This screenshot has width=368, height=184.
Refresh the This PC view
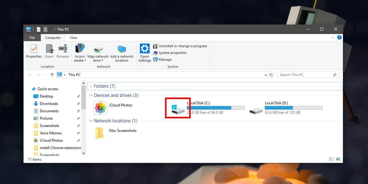271,75
